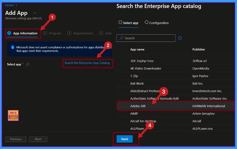Click the step 1 circle icon for App information
The height and width of the screenshot is (149, 237).
(9, 33)
